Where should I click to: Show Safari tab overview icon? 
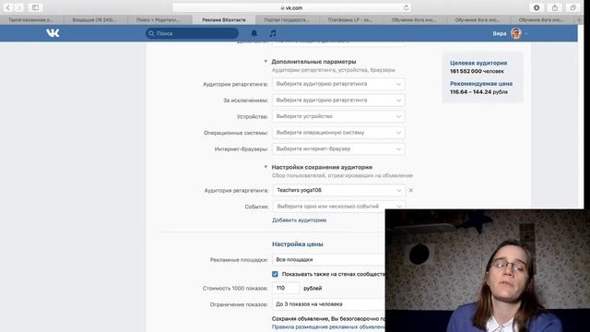(x=572, y=7)
